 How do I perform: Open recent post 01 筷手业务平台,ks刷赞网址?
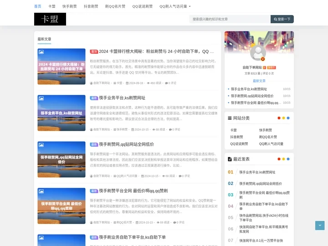pyautogui.click(x=257, y=172)
